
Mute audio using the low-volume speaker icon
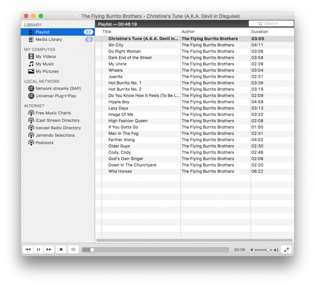(252, 250)
